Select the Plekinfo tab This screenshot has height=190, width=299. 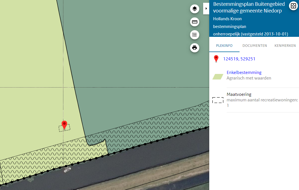pos(224,46)
